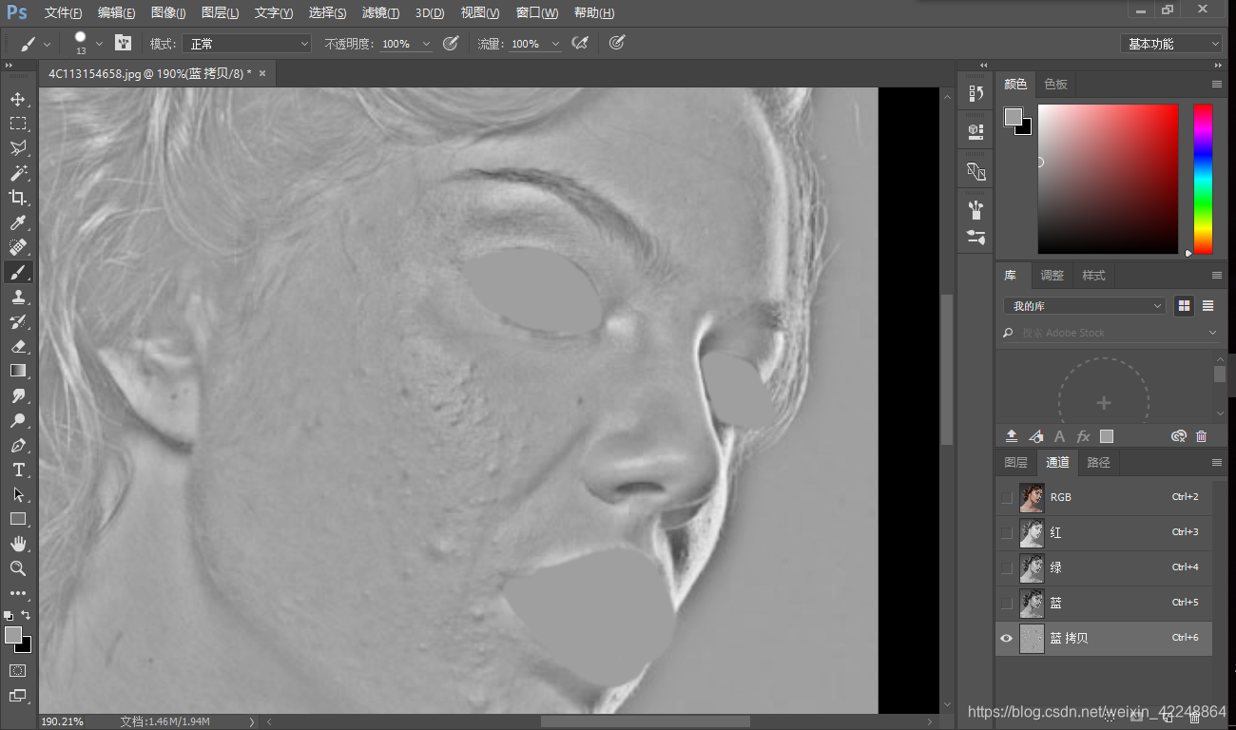Open the Color panel flyout menu

click(1217, 84)
